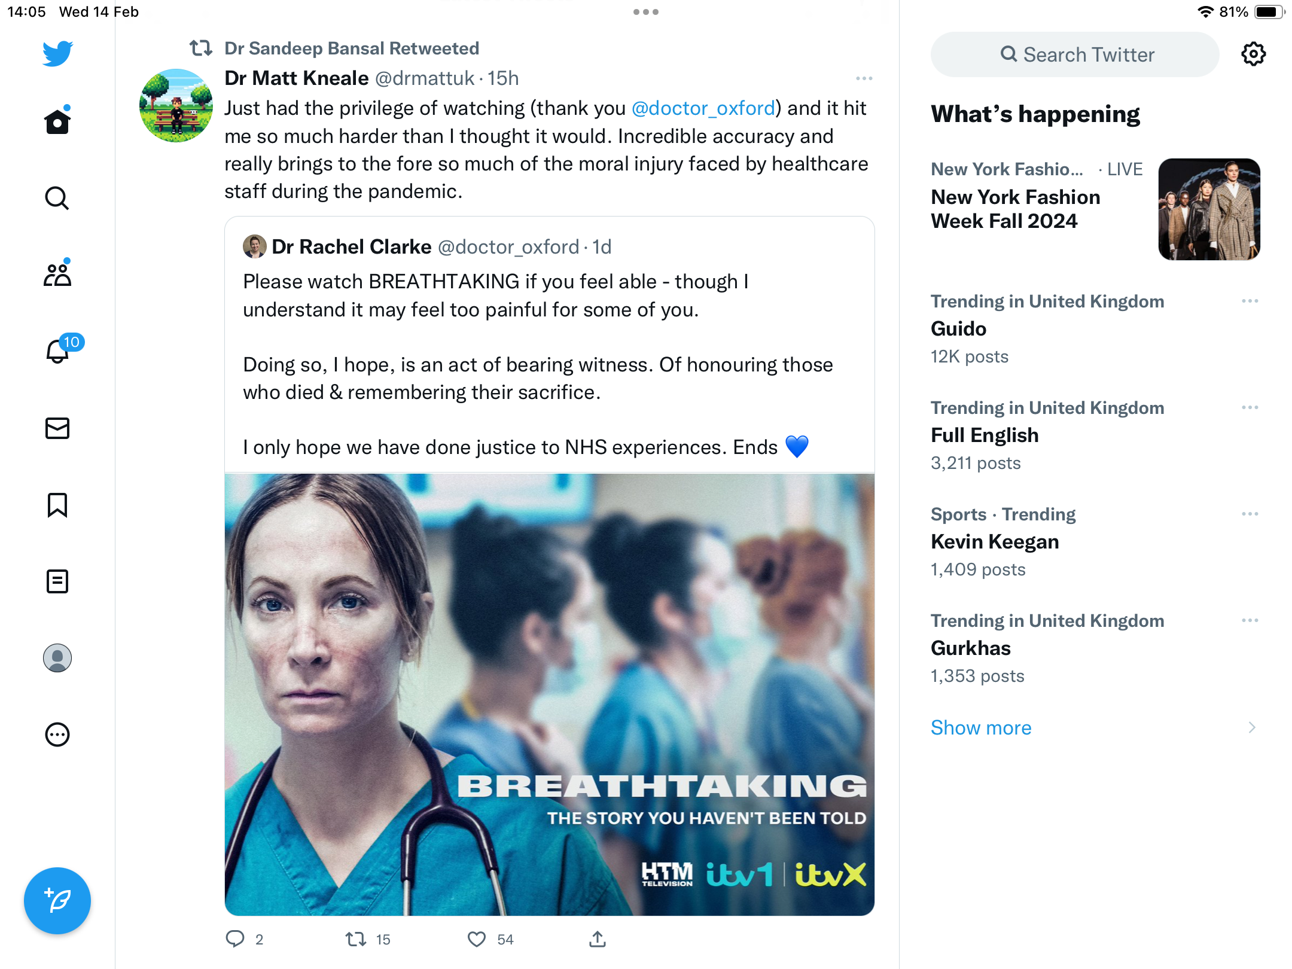
Task: Retweet the tweet with 15 retweets
Action: (356, 940)
